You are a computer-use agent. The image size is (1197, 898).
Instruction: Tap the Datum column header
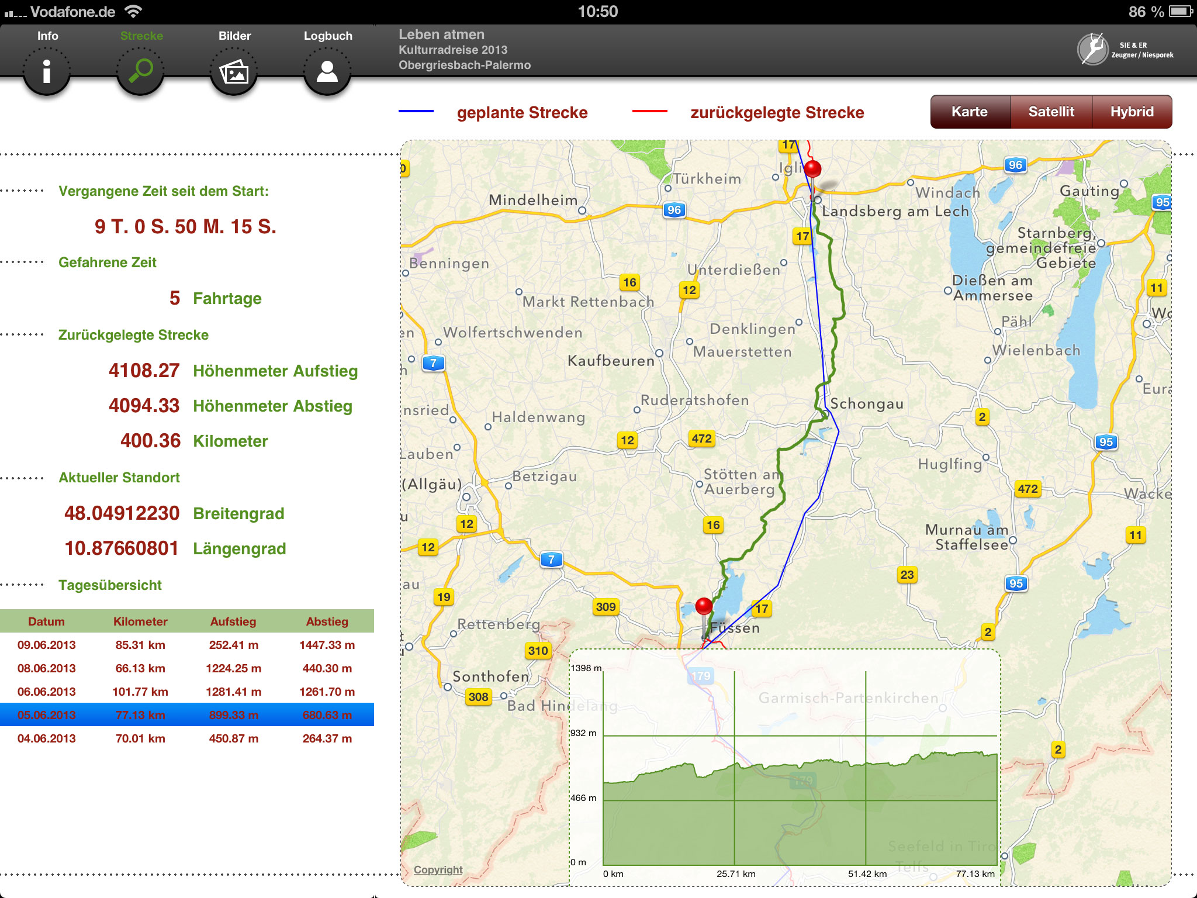[x=46, y=621]
